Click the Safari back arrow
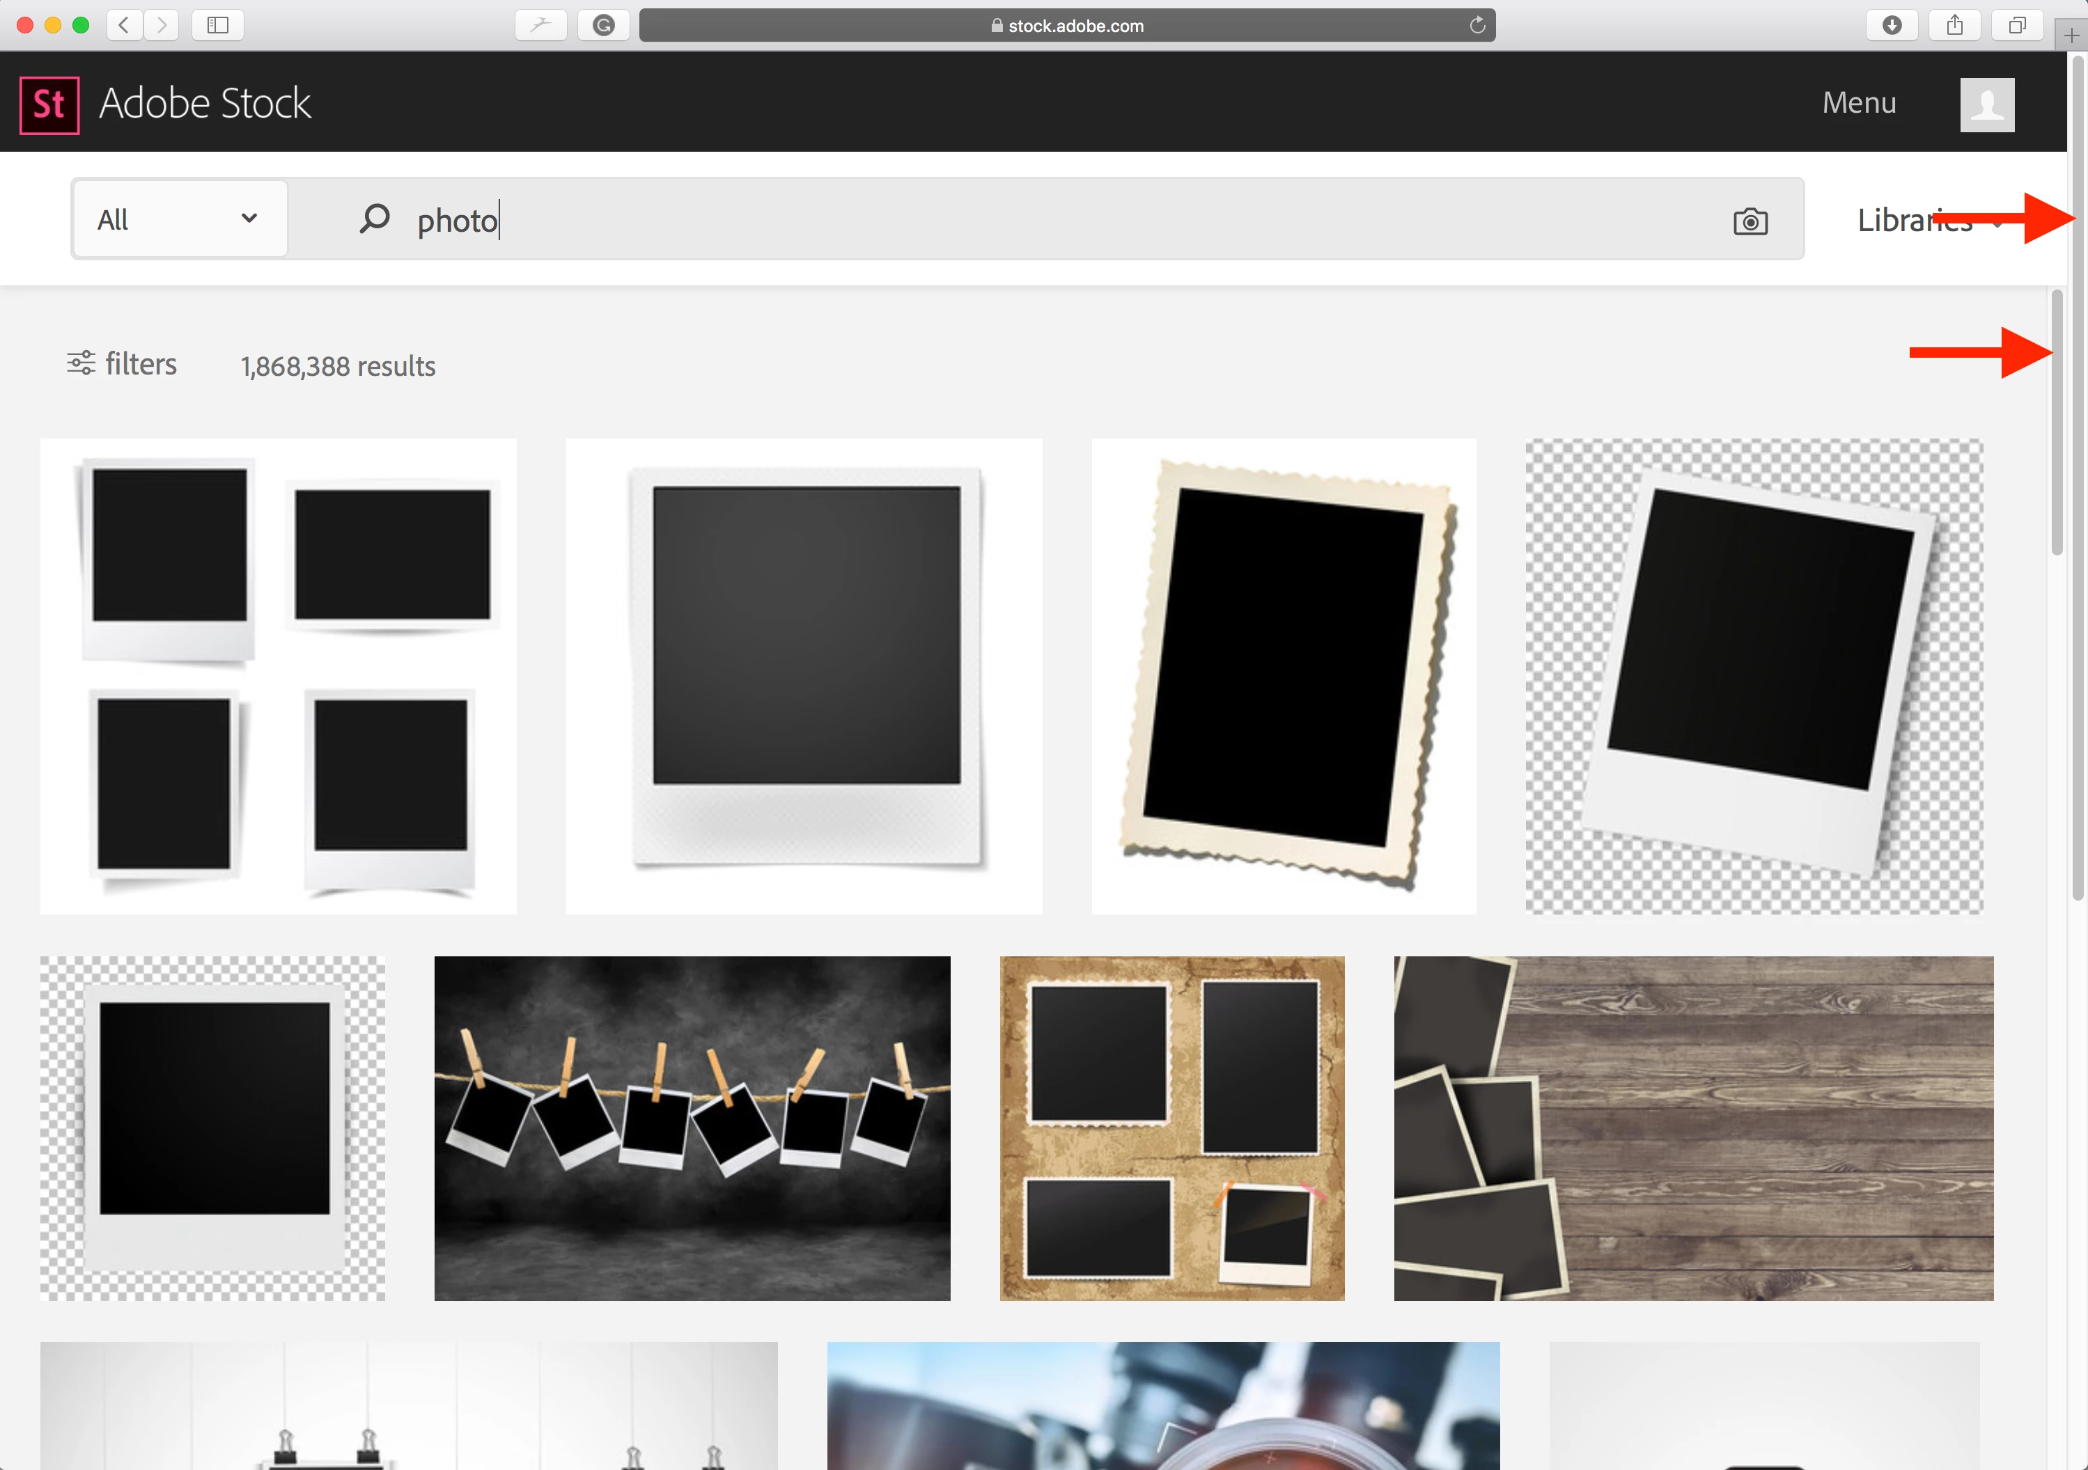The image size is (2088, 1470). tap(125, 24)
